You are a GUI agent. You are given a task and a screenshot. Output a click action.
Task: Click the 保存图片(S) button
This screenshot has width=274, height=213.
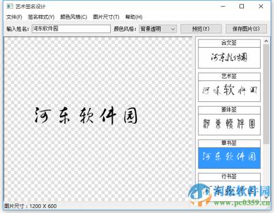coord(246,28)
